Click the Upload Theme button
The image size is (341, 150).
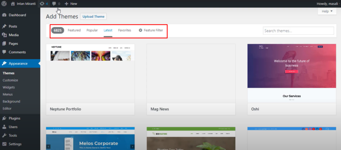[93, 17]
